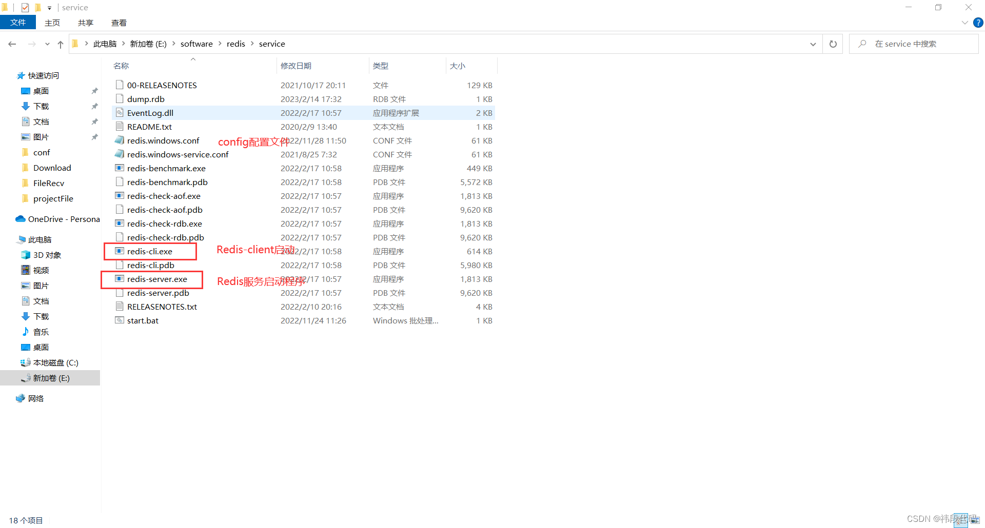985x528 pixels.
Task: Select 新加卷 (E:) drive in navigation pane
Action: pyautogui.click(x=51, y=378)
